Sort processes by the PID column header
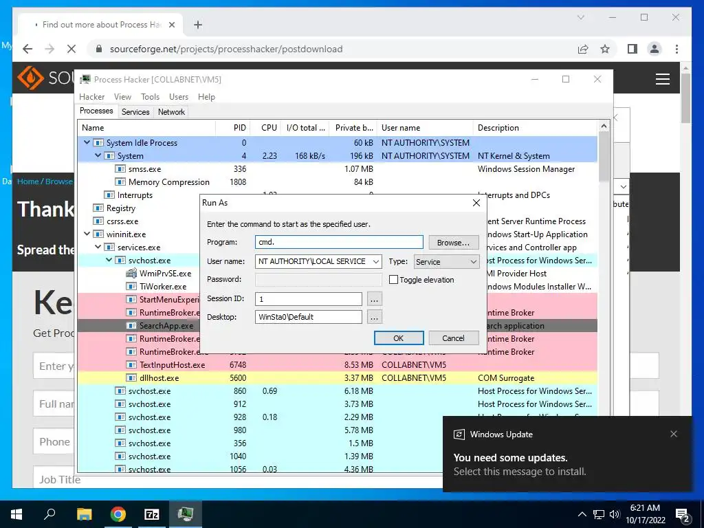The height and width of the screenshot is (528, 704). 233,127
